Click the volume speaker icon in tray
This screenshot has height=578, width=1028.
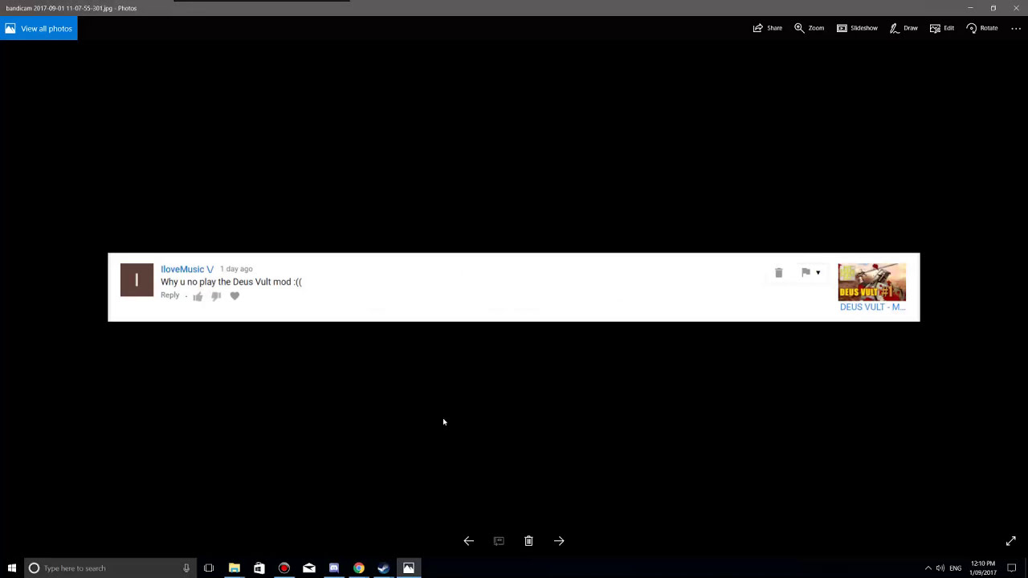click(940, 568)
